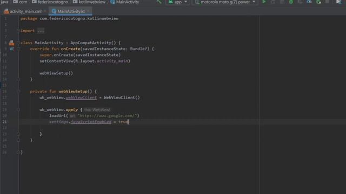Click the AppCompatActivity() superclass text
Viewport: 346px width, 194px height.
93,43
